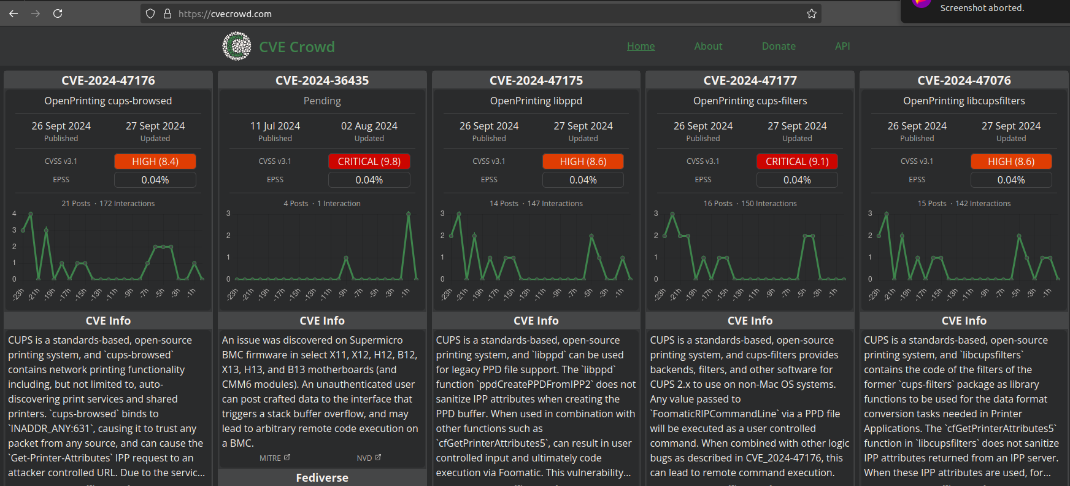The image size is (1070, 486).
Task: Click the CVE Info header under CVE-2024-47176
Action: [108, 320]
